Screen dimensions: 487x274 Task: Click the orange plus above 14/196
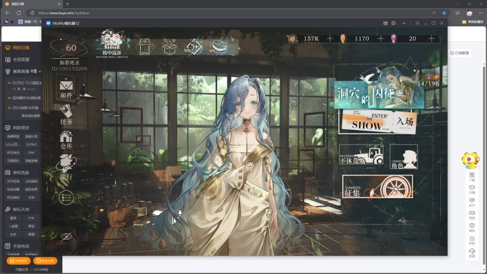(436, 76)
